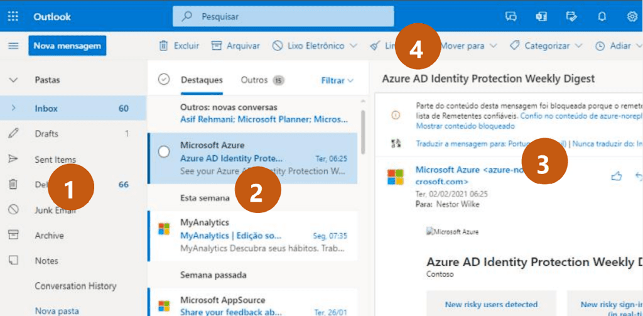Open the Lixo Eletrônico dropdown arrow
This screenshot has height=316, width=643.
click(x=354, y=46)
